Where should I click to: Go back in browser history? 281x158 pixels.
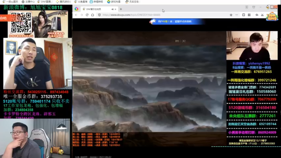[76, 15]
